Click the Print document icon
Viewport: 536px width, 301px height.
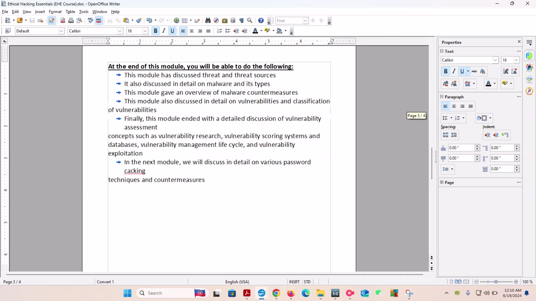(x=71, y=20)
